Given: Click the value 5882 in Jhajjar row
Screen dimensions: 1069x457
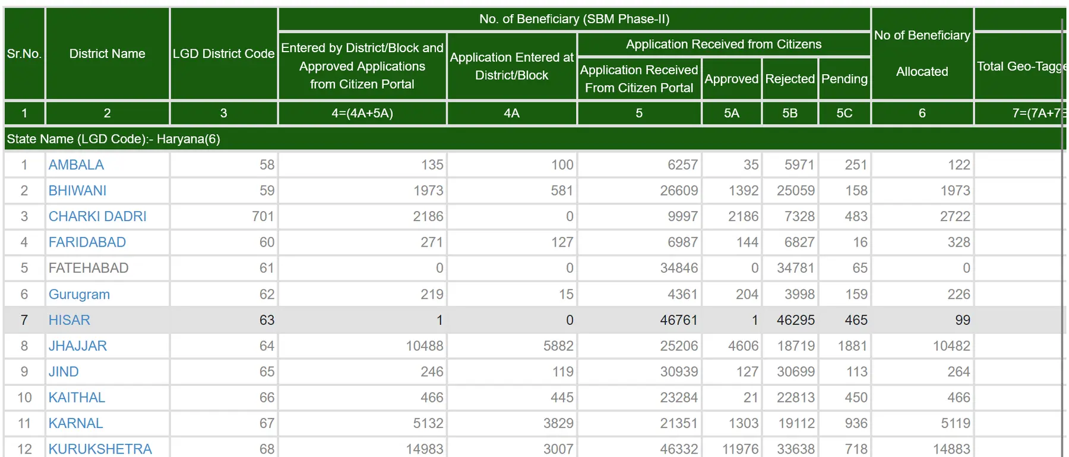Looking at the screenshot, I should tap(558, 346).
